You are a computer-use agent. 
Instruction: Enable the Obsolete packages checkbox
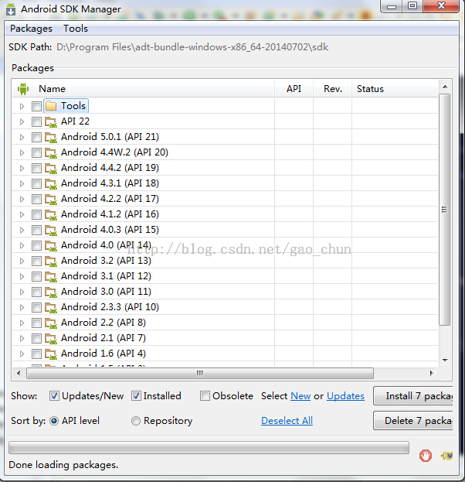205,396
